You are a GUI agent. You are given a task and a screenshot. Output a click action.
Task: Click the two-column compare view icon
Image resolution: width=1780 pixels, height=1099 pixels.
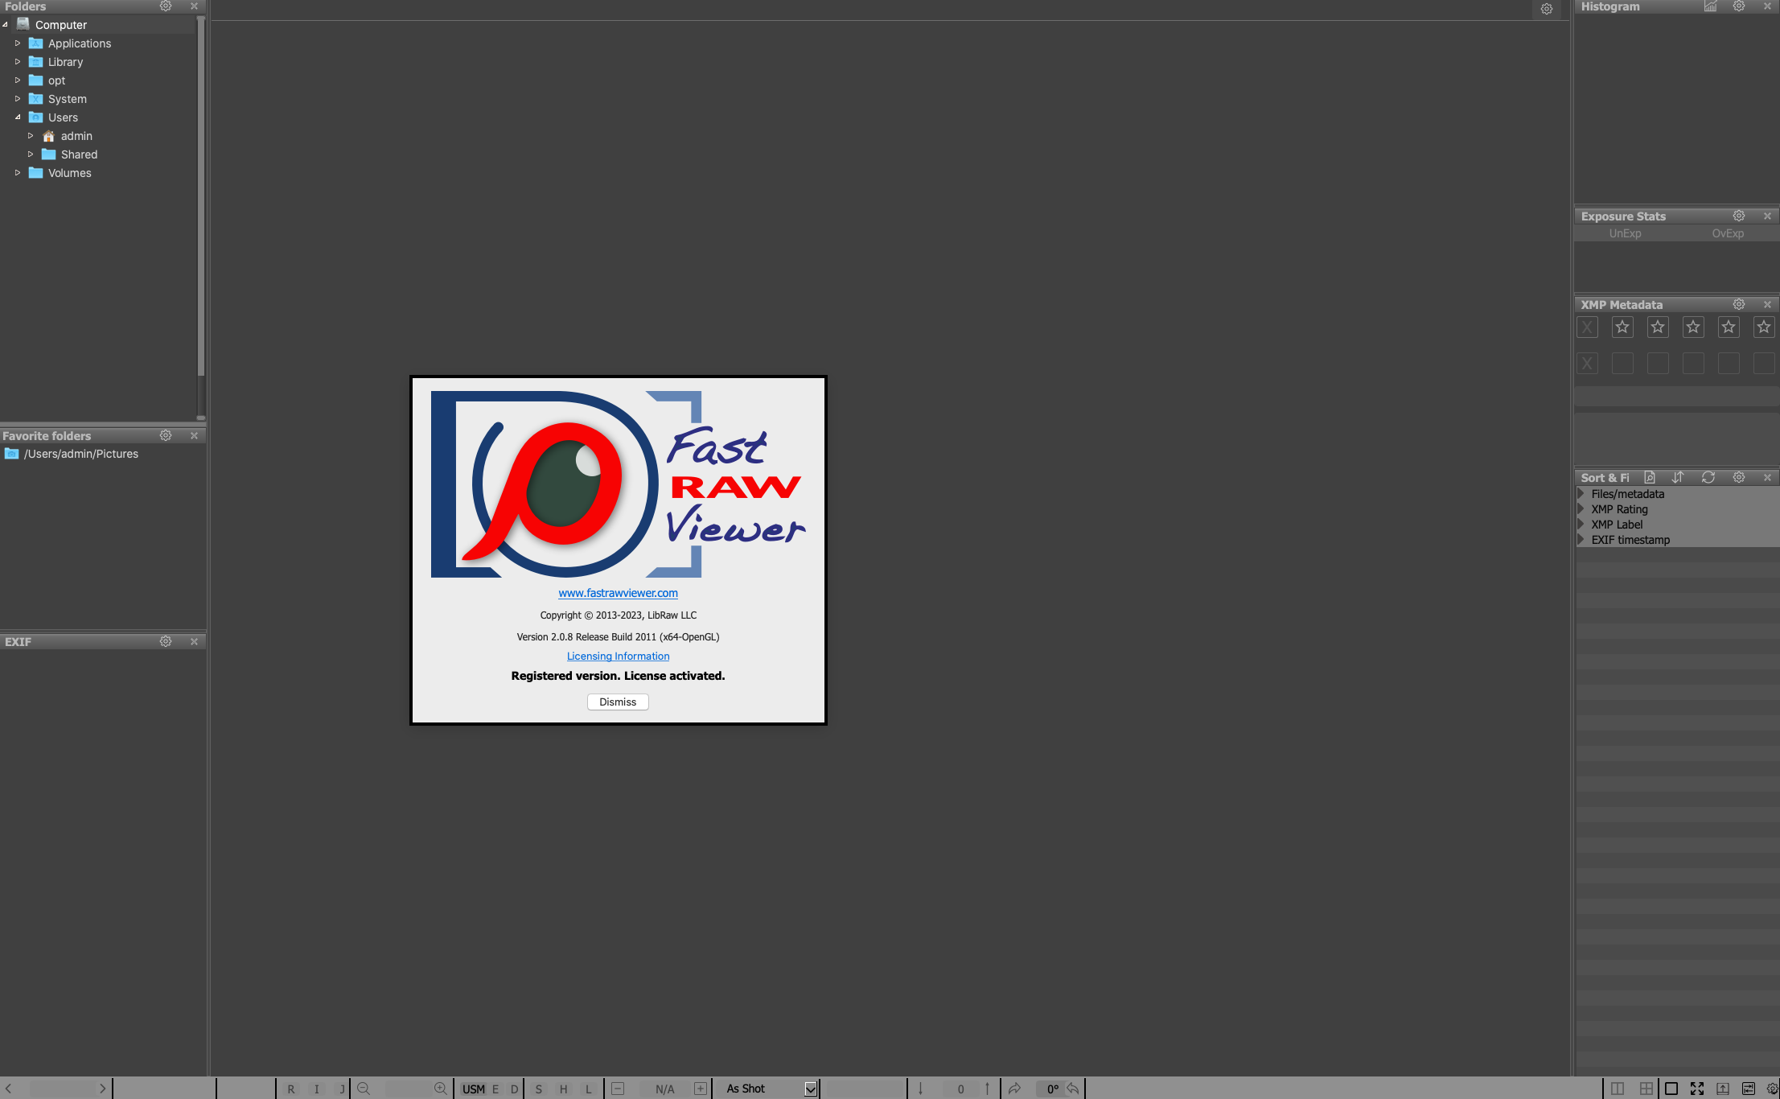(1618, 1089)
